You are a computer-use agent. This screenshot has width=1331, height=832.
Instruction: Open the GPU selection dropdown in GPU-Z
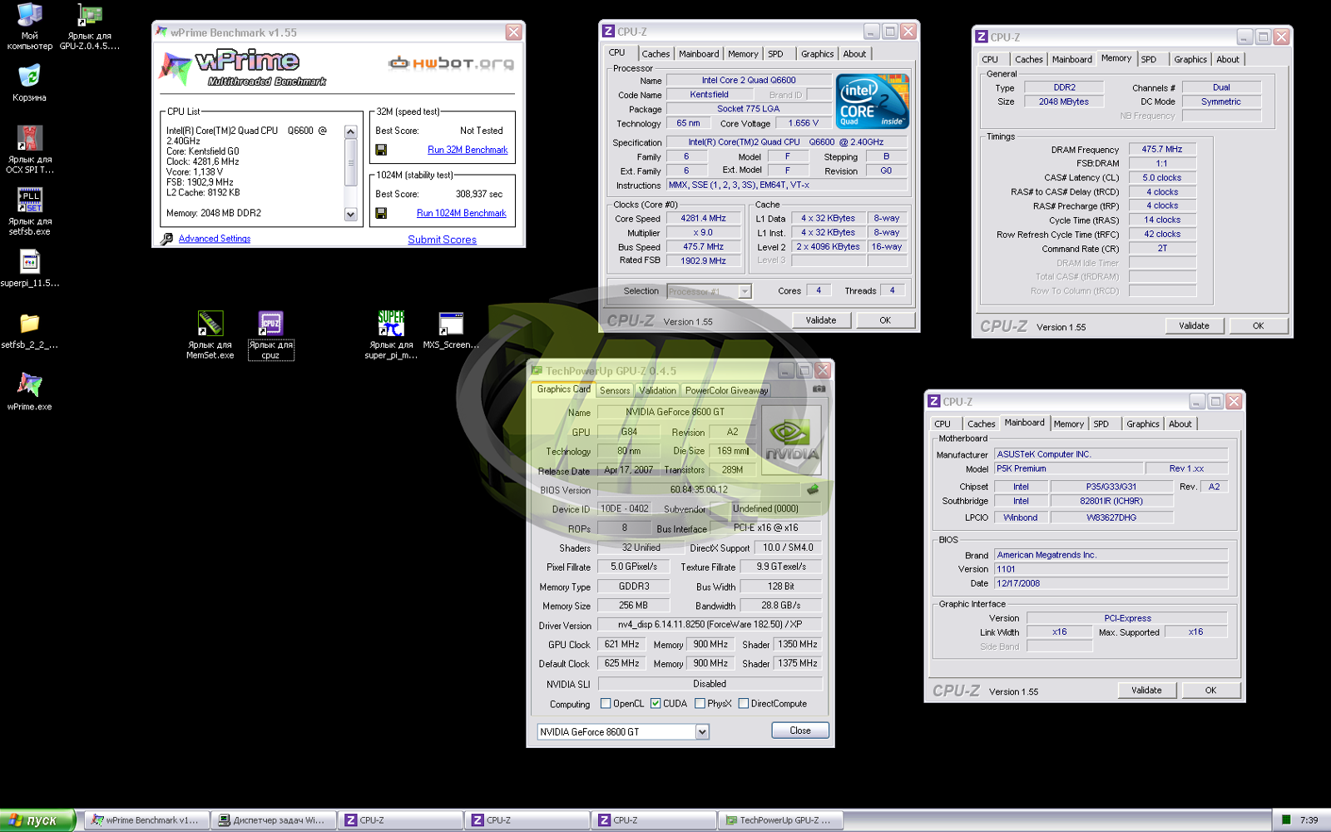702,732
